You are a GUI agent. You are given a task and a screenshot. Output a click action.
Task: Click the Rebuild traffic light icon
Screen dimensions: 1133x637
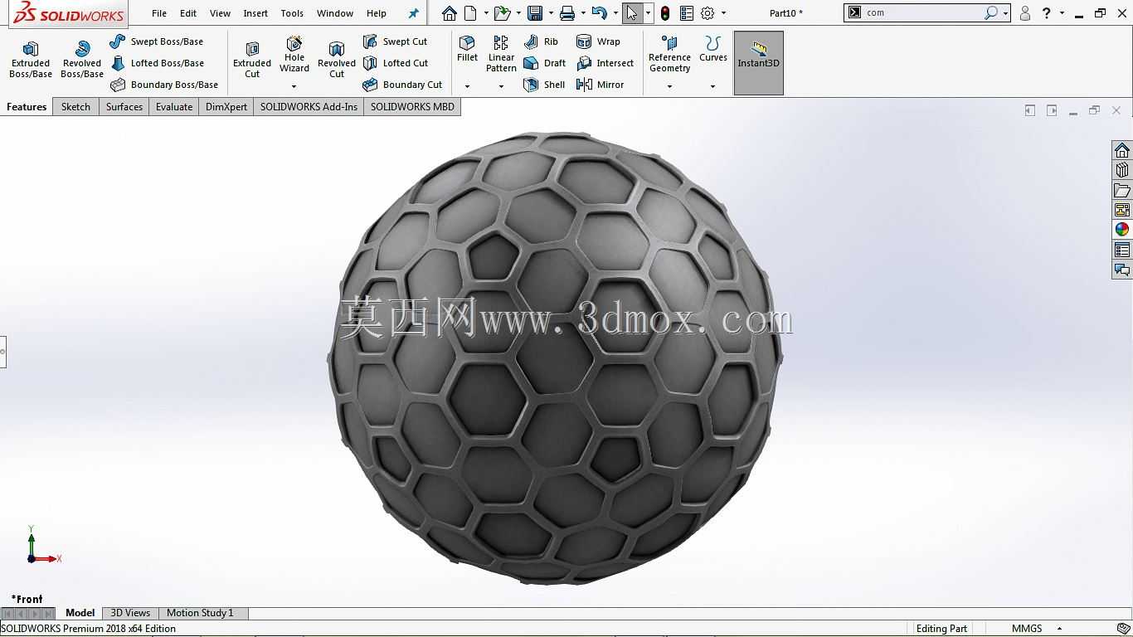(x=664, y=13)
